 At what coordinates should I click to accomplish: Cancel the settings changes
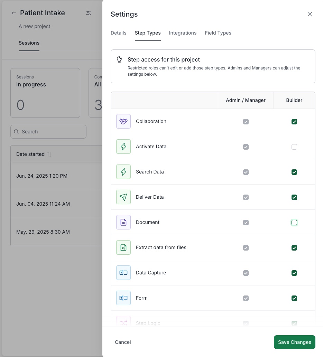[123, 342]
